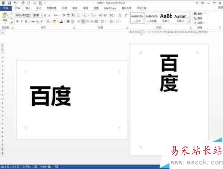Toggle bold formatting

(x=17, y=21)
